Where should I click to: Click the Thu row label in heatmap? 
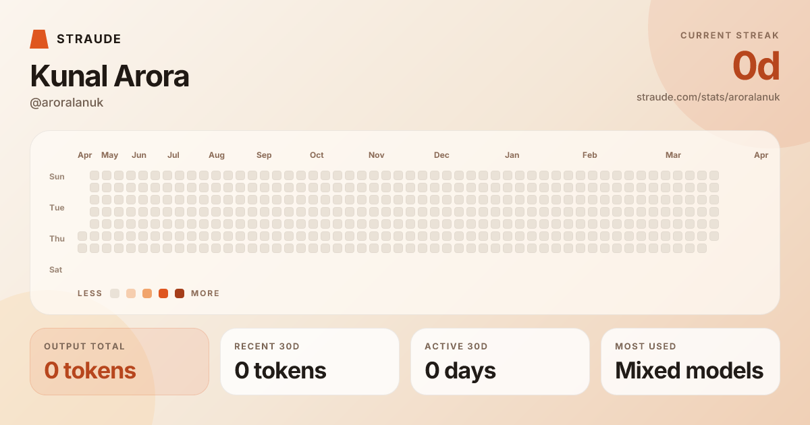[x=57, y=239]
